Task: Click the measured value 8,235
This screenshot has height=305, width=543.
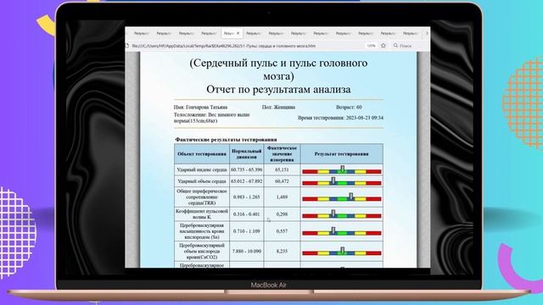Action: [282, 251]
